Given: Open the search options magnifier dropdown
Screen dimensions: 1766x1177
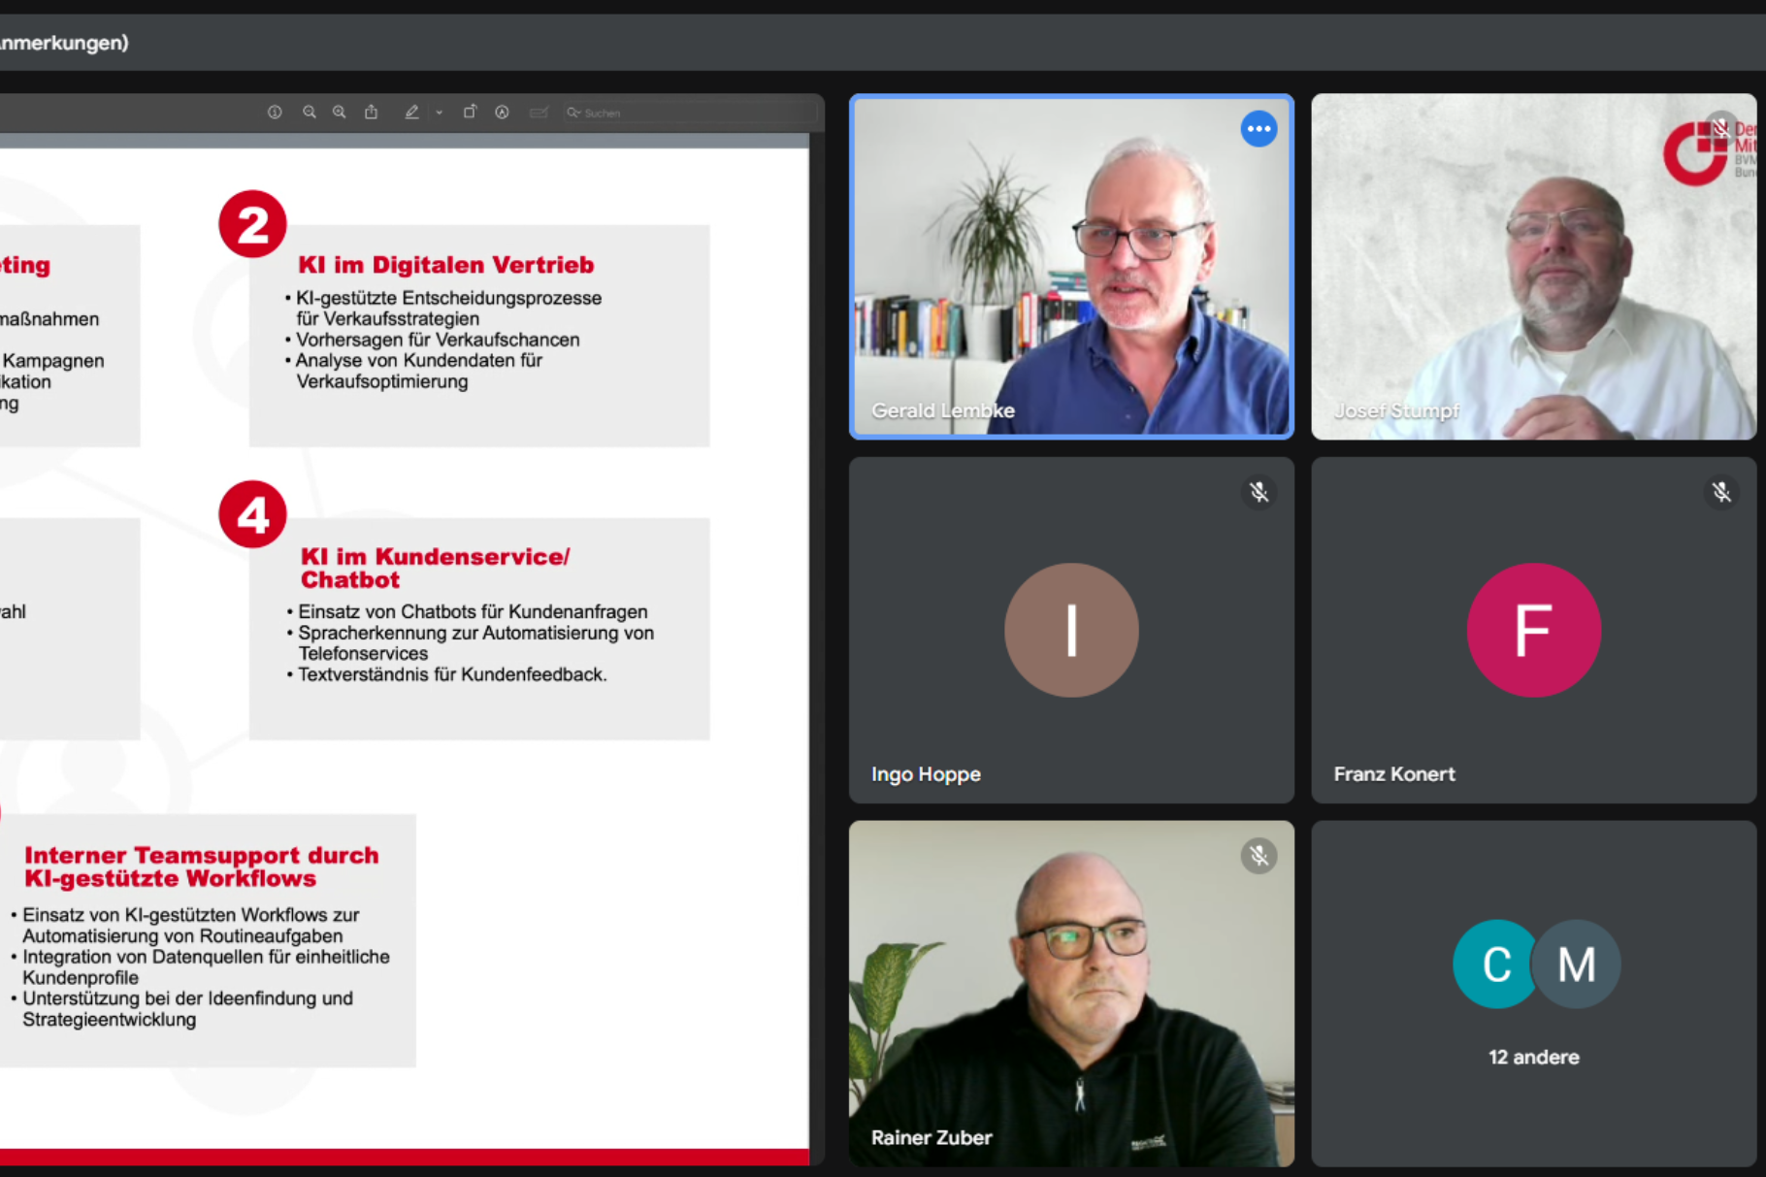Looking at the screenshot, I should pos(573,113).
